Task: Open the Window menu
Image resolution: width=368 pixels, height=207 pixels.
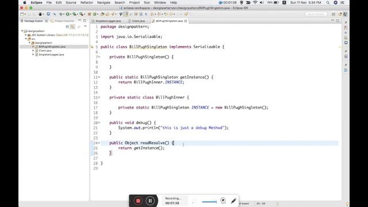Action: tap(160, 2)
